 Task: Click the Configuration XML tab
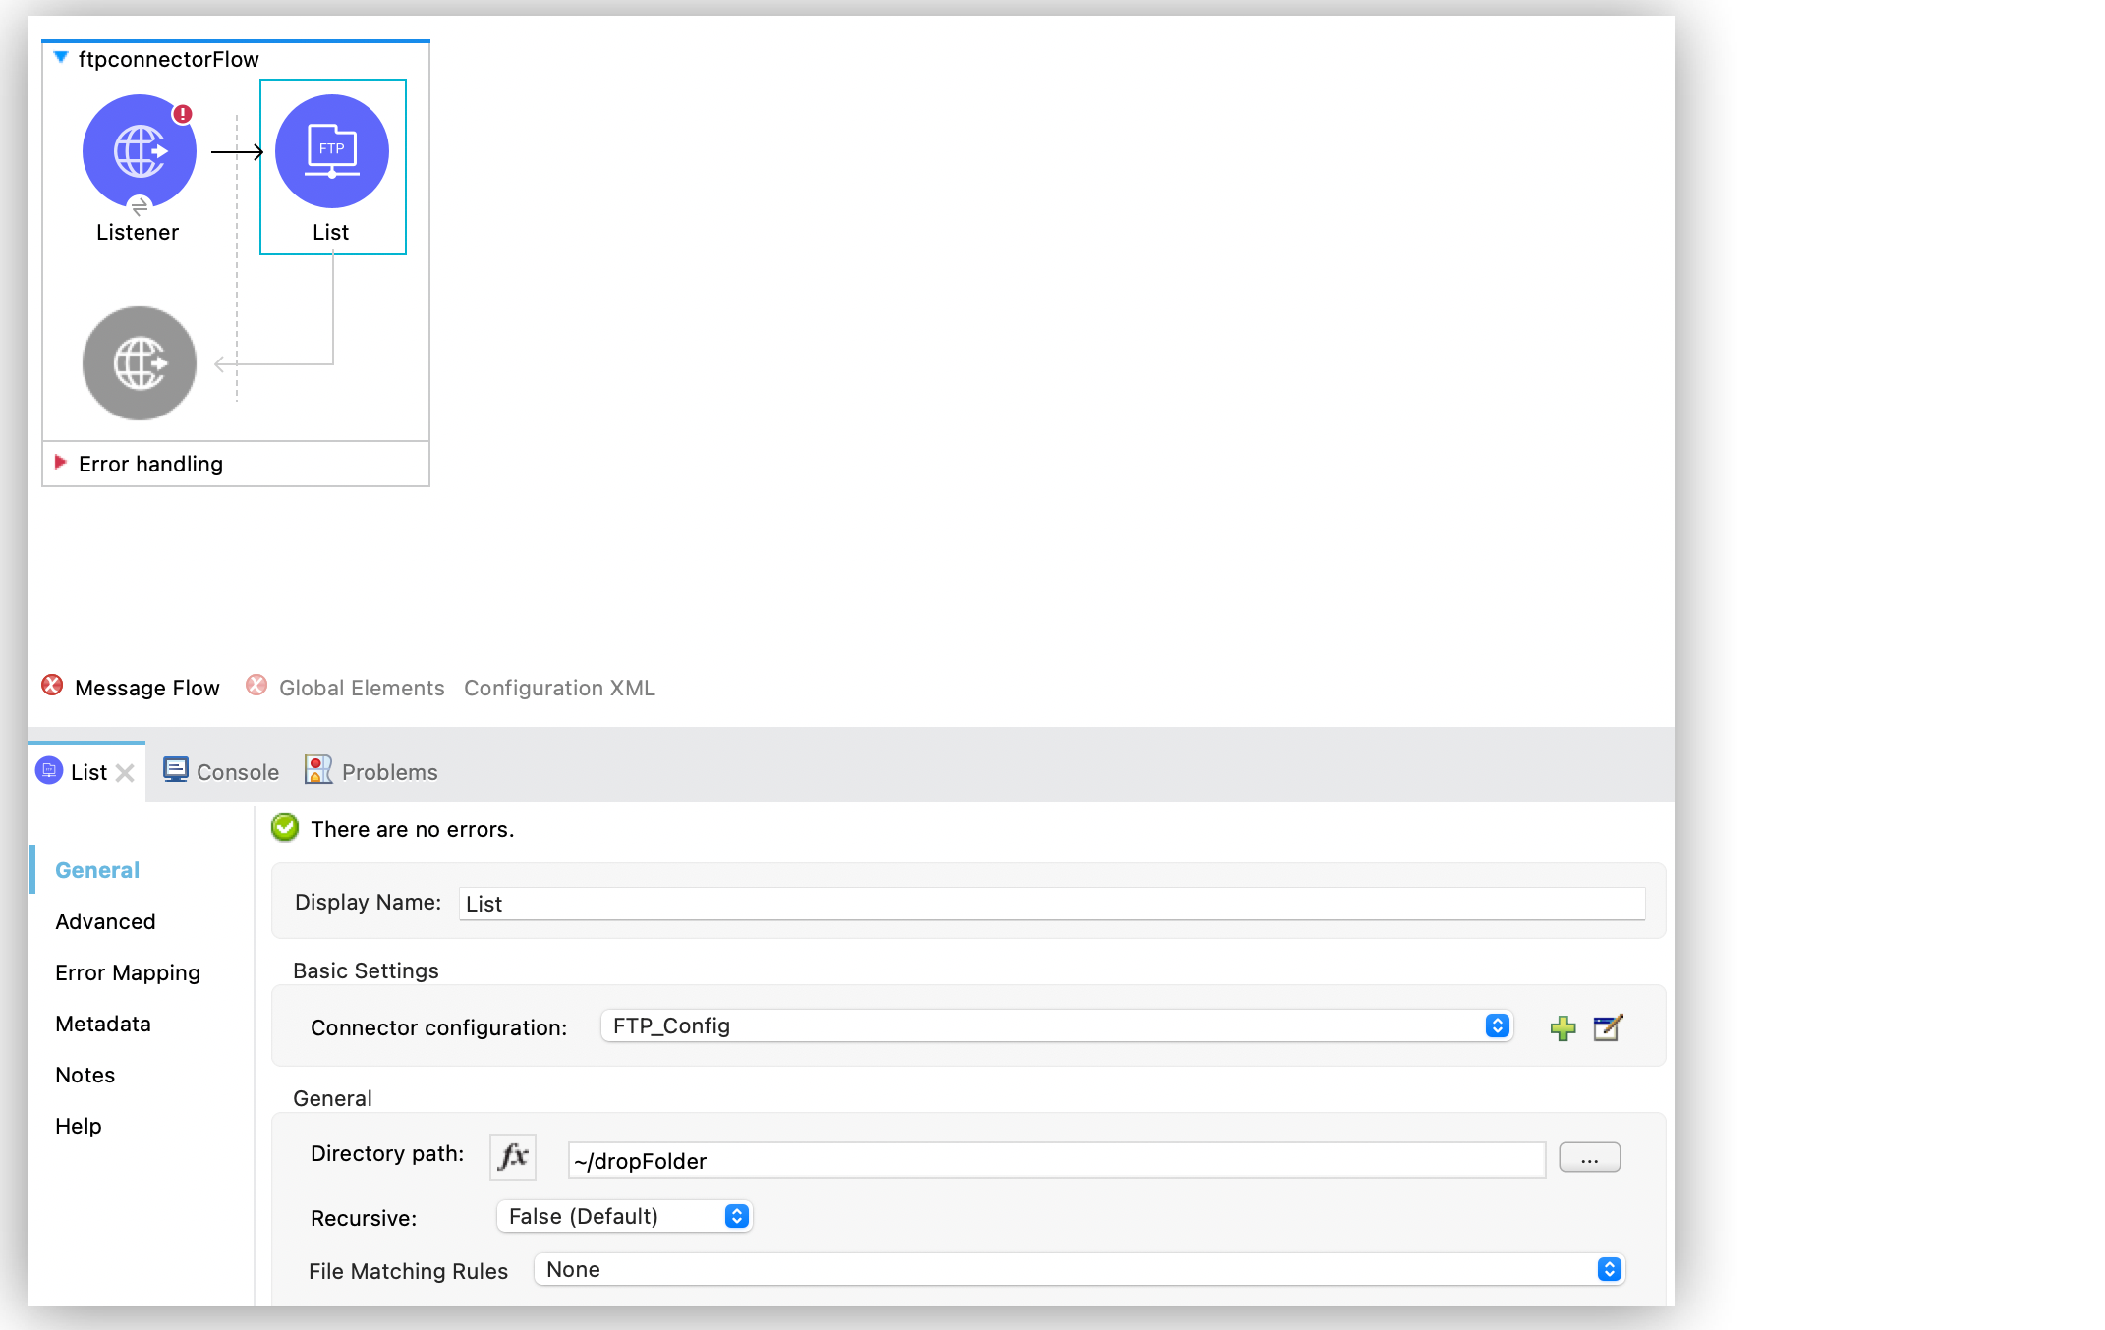click(559, 687)
